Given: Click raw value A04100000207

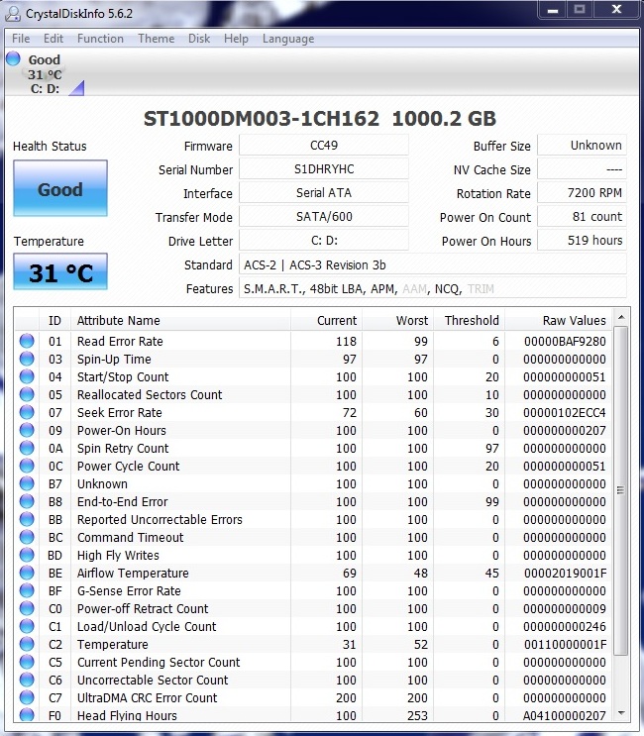Looking at the screenshot, I should pos(565,715).
